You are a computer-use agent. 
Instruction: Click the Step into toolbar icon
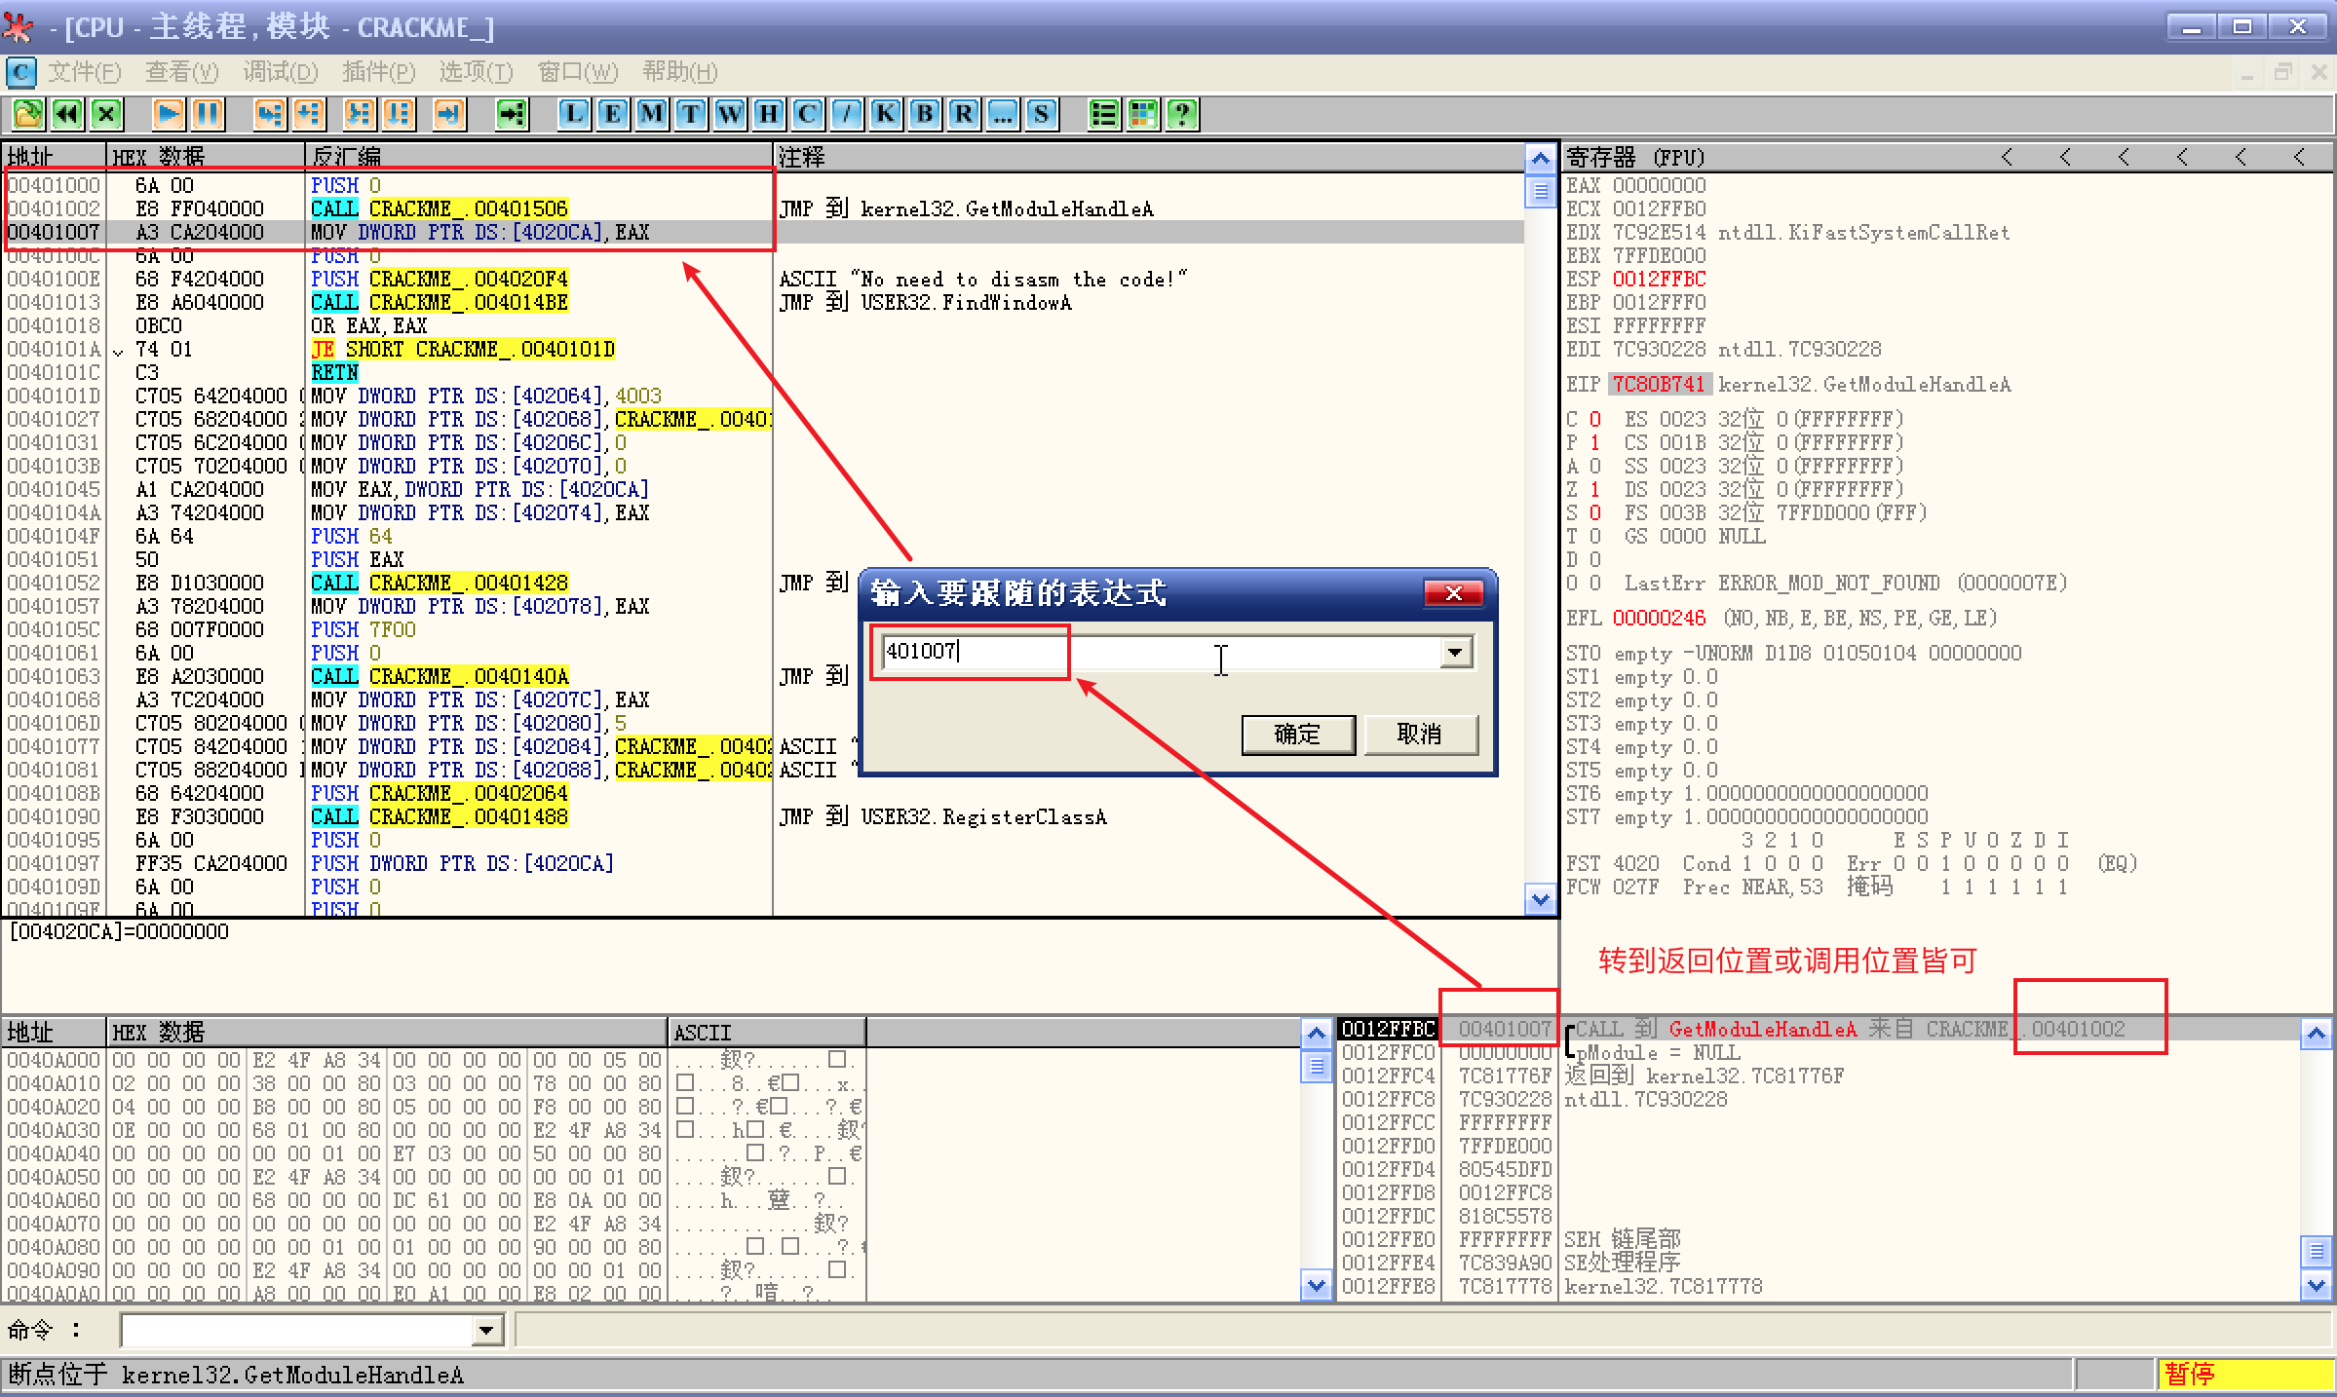(x=270, y=114)
